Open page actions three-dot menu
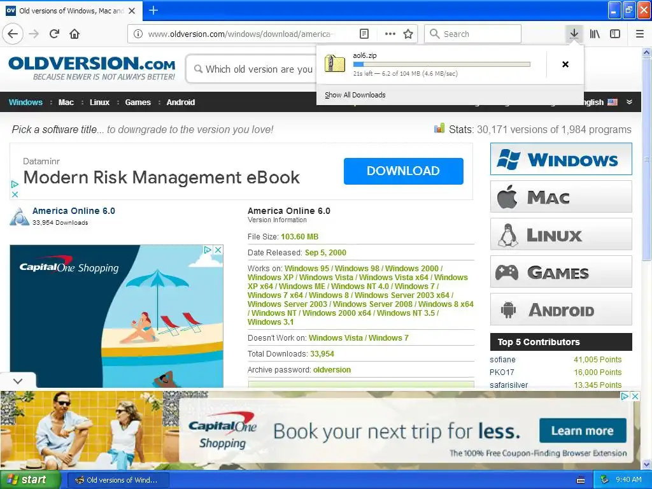 point(390,34)
